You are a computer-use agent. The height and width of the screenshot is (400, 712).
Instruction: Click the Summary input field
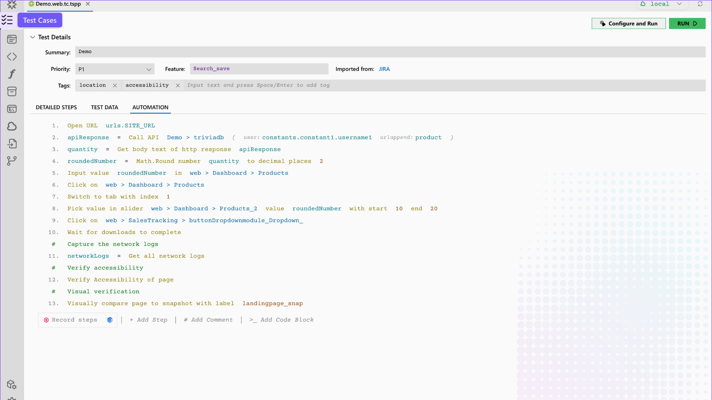(x=389, y=52)
